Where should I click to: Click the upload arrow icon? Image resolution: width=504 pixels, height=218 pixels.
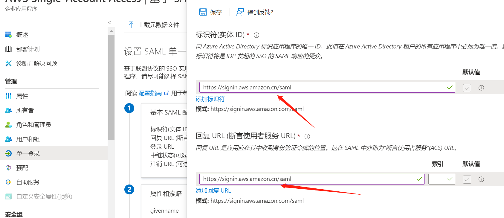click(131, 25)
